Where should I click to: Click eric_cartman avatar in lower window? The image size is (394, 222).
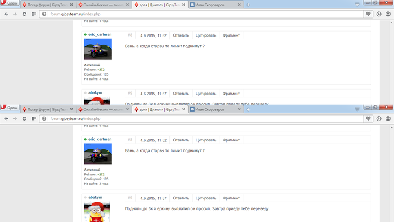click(x=98, y=154)
